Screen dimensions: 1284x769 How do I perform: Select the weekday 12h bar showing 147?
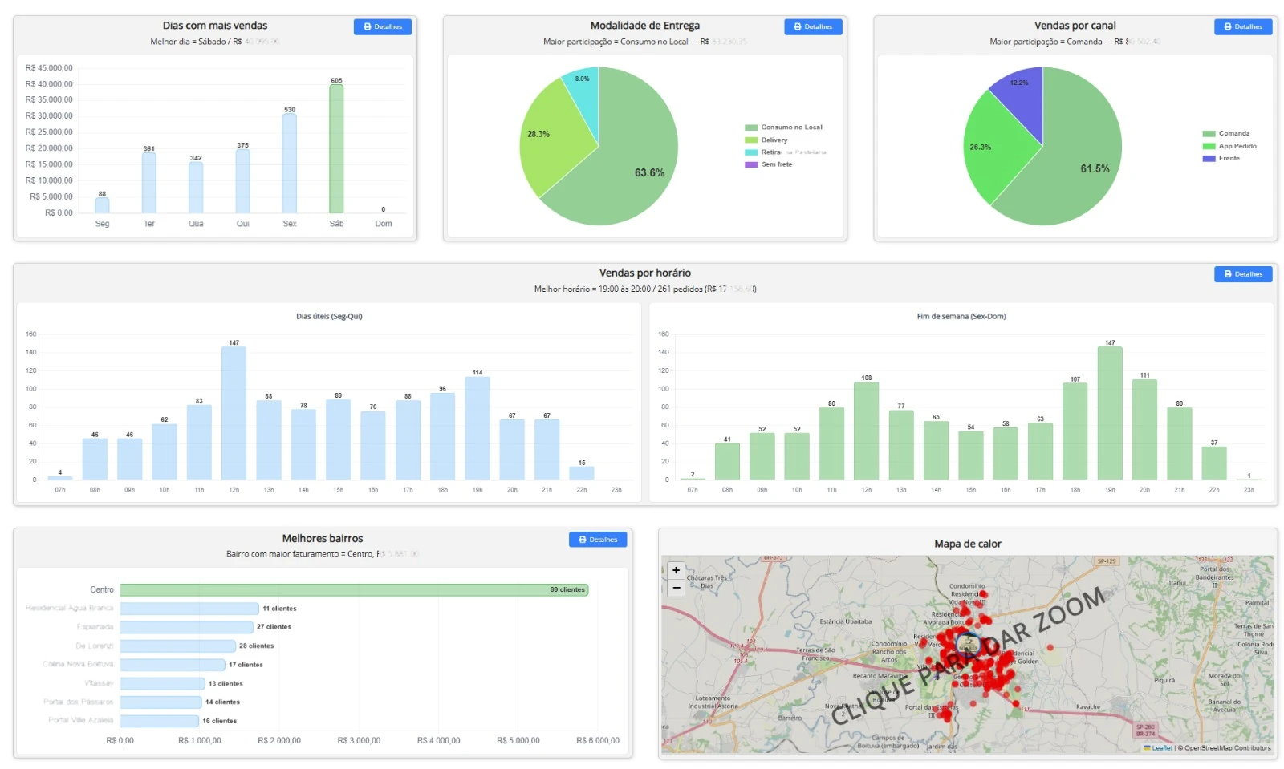tap(234, 414)
